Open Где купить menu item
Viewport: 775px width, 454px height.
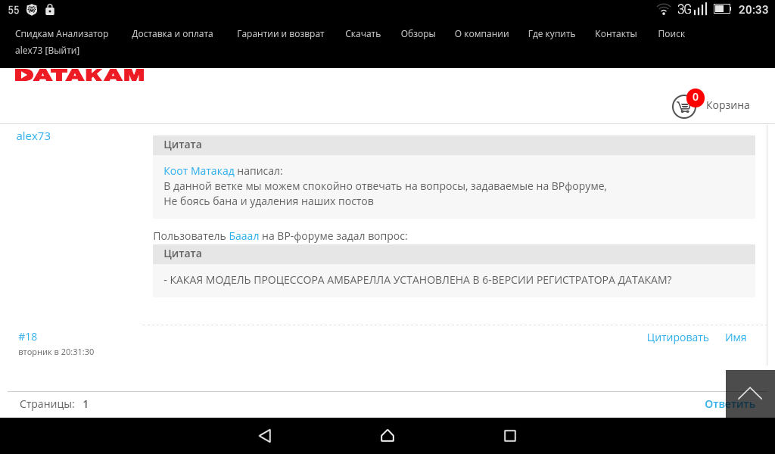tap(552, 34)
